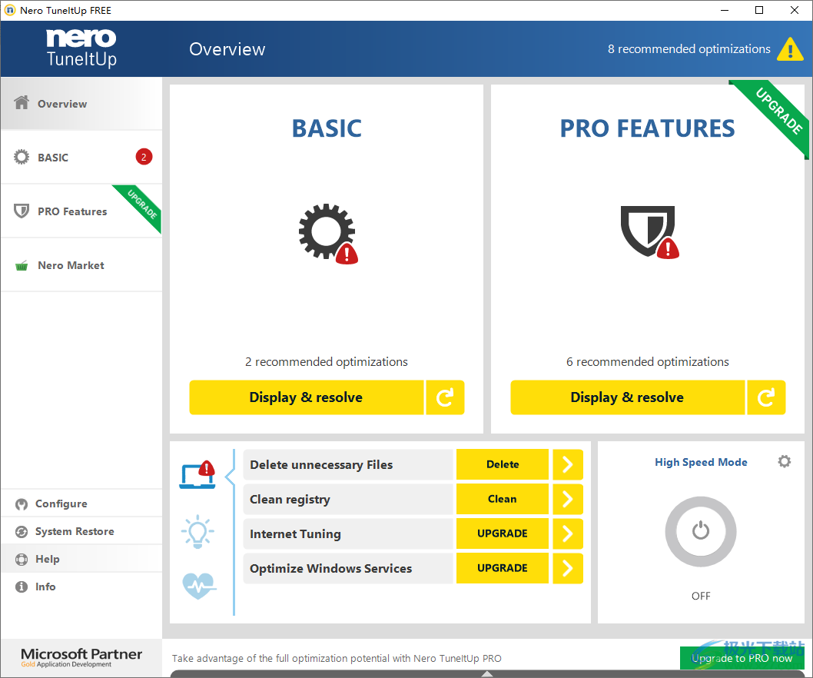The image size is (813, 678).
Task: Click the Info circle icon
Action: (22, 587)
